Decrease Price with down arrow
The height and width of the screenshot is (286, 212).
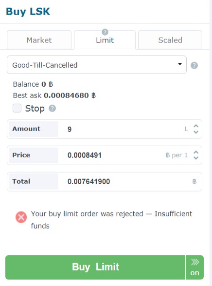(196, 158)
